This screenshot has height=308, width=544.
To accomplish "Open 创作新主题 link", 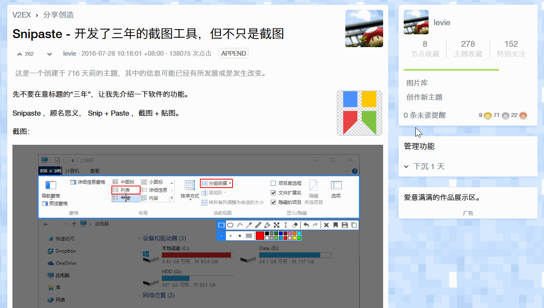I will pyautogui.click(x=424, y=97).
